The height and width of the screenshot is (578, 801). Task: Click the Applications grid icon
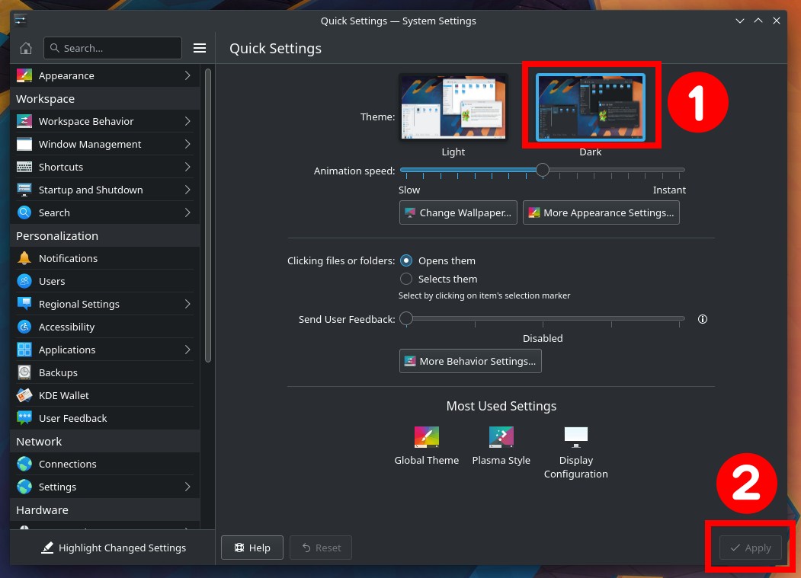pyautogui.click(x=24, y=350)
